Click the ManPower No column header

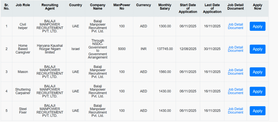122,7
